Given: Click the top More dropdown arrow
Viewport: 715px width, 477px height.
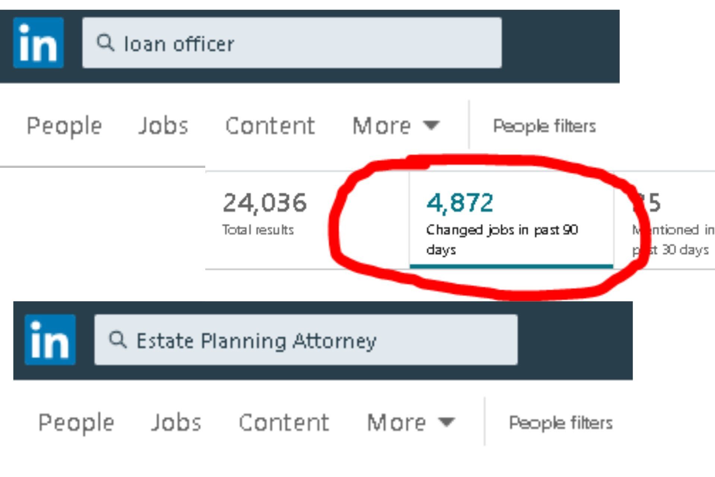Looking at the screenshot, I should 432,126.
